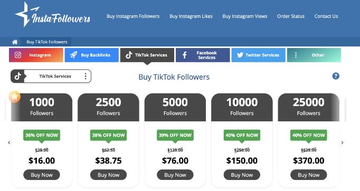
Task: Open Buy Instagram Likes menu item
Action: click(x=191, y=16)
